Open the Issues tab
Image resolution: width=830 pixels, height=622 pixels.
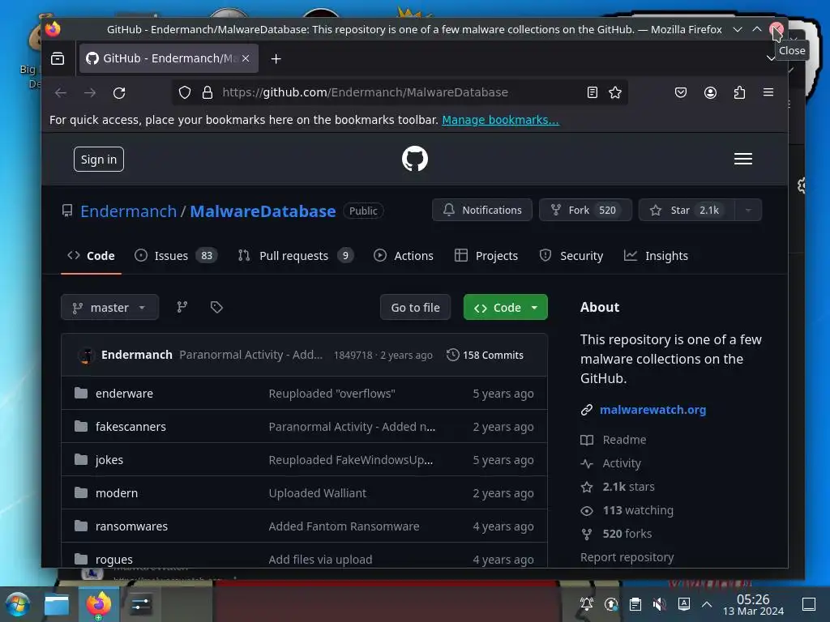click(176, 256)
